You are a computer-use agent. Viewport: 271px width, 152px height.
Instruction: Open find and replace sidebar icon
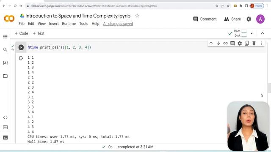tap(6, 50)
